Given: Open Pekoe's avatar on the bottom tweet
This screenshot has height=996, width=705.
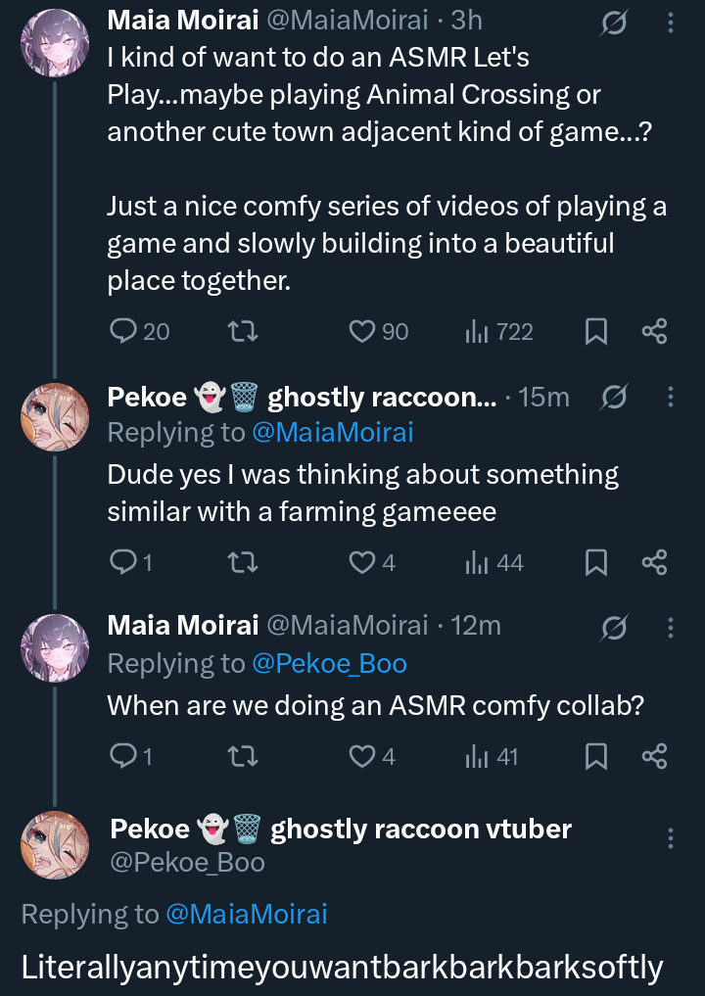Looking at the screenshot, I should click(x=55, y=845).
